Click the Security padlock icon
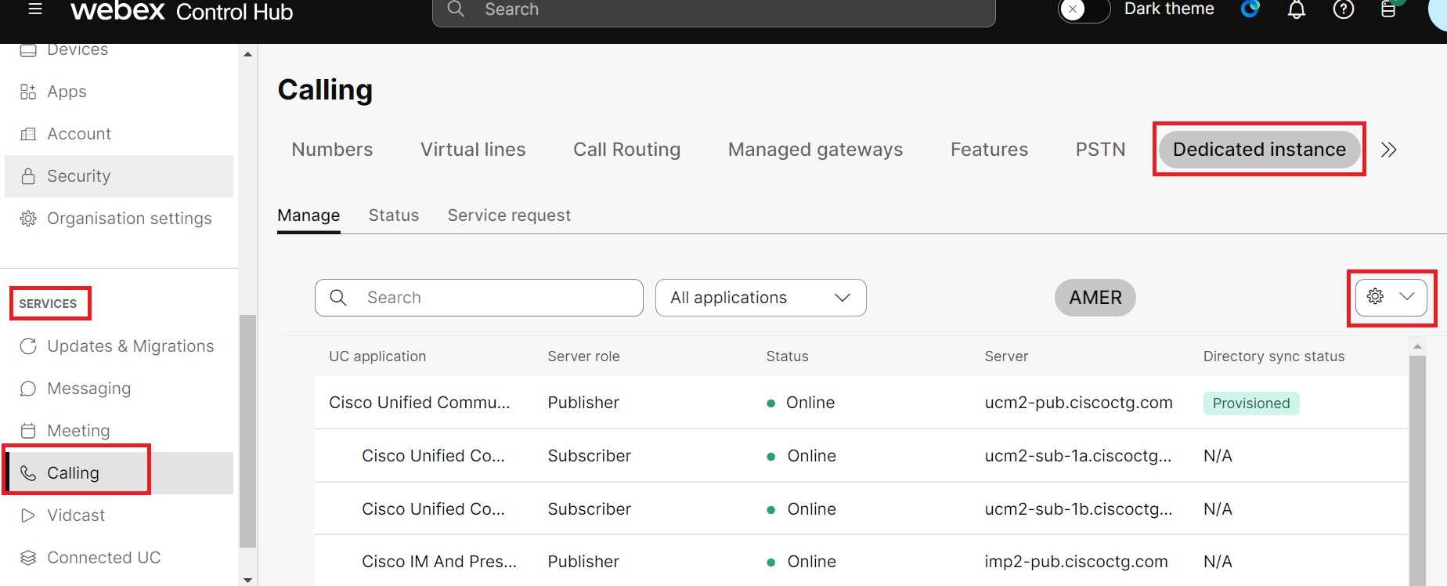The width and height of the screenshot is (1447, 586). 28,176
